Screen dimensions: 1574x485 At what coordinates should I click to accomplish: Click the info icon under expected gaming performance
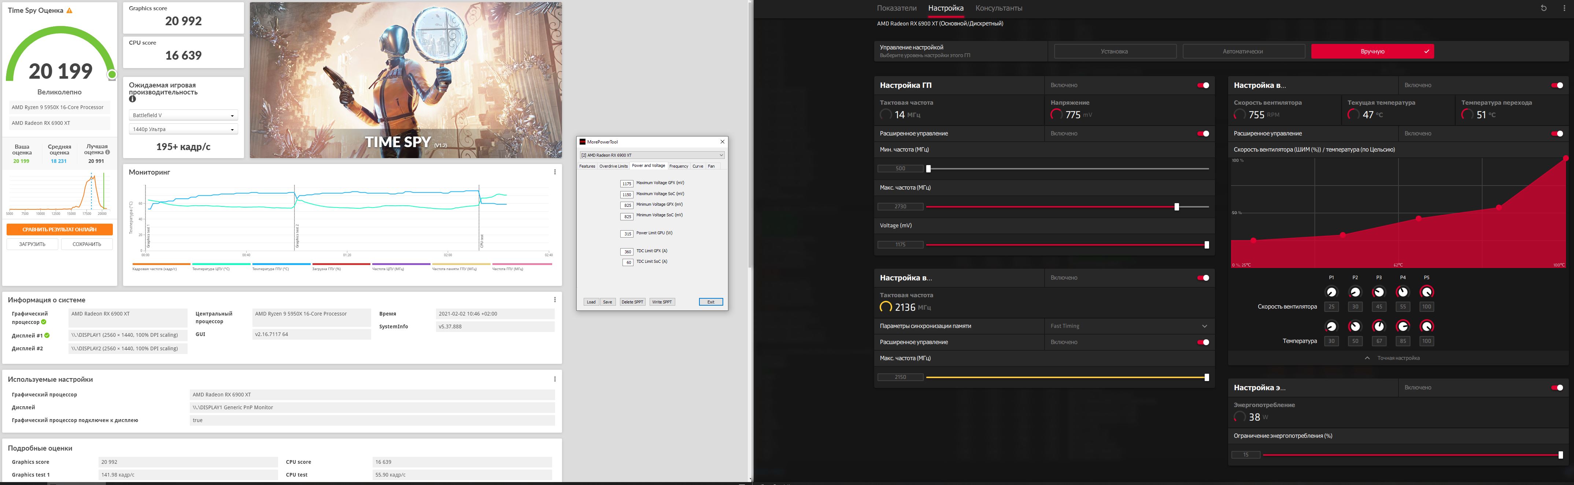(133, 99)
